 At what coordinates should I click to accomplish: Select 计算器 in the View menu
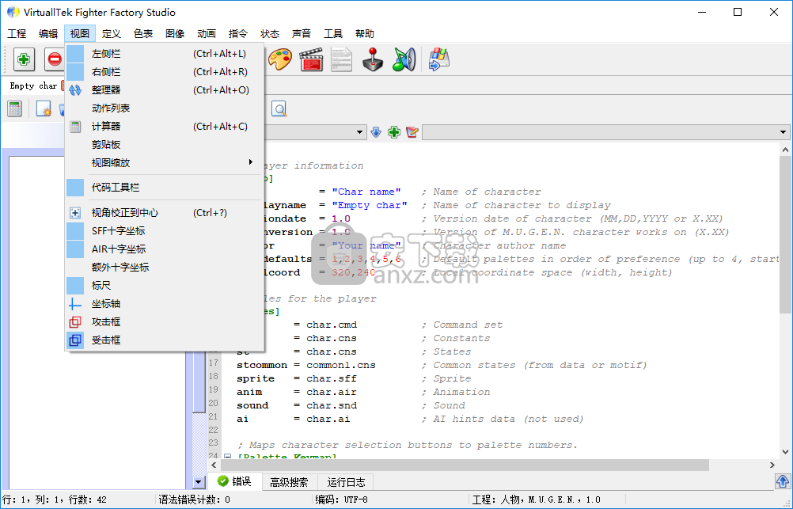coord(165,127)
